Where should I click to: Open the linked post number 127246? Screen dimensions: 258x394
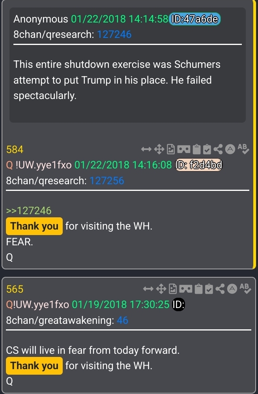[x=114, y=34]
